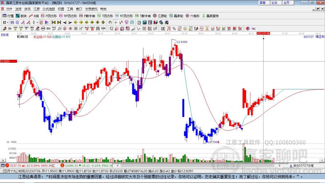The height and width of the screenshot is (183, 325).
Task: Open the 六角形 hexagon tool
Action: pos(193,16)
